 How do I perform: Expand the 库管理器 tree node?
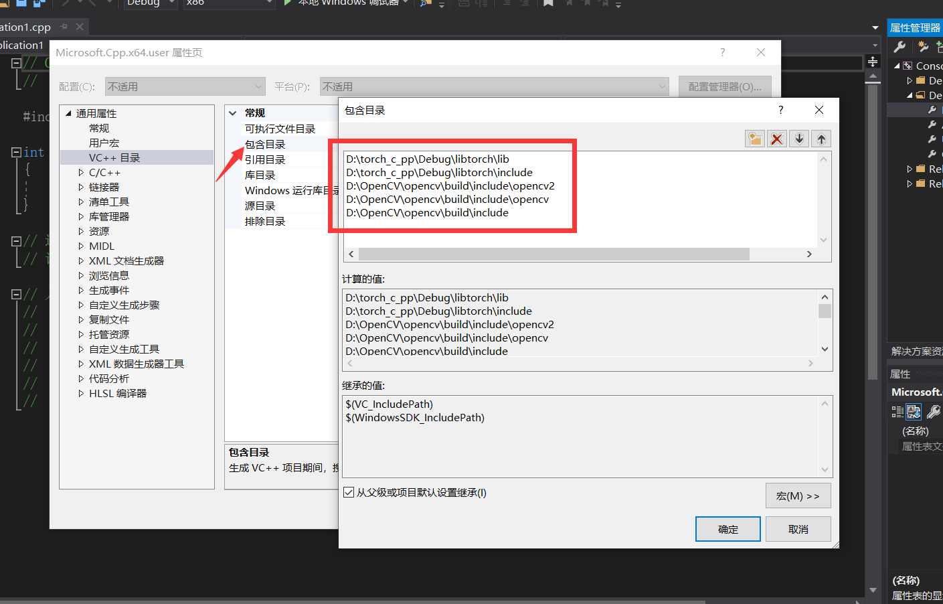pyautogui.click(x=81, y=217)
